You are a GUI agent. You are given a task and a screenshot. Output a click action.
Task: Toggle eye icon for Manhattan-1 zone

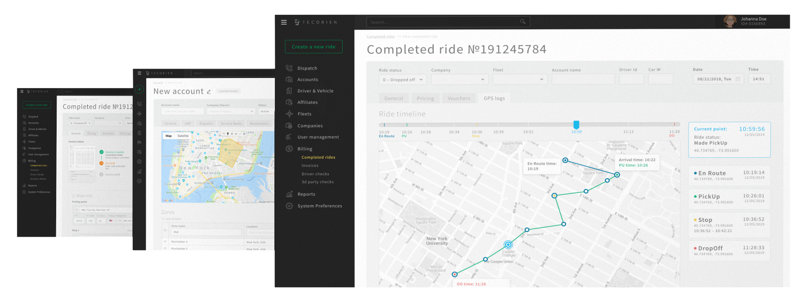click(x=165, y=242)
